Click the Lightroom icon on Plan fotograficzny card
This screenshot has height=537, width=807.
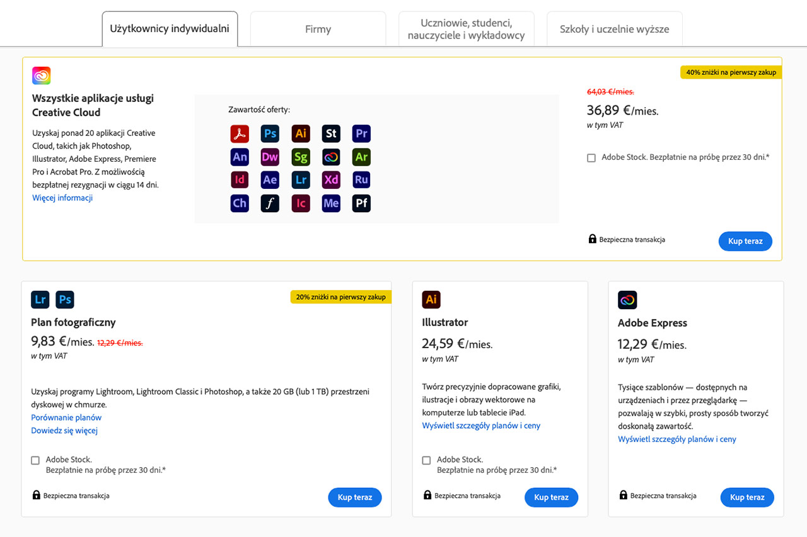[x=40, y=300]
